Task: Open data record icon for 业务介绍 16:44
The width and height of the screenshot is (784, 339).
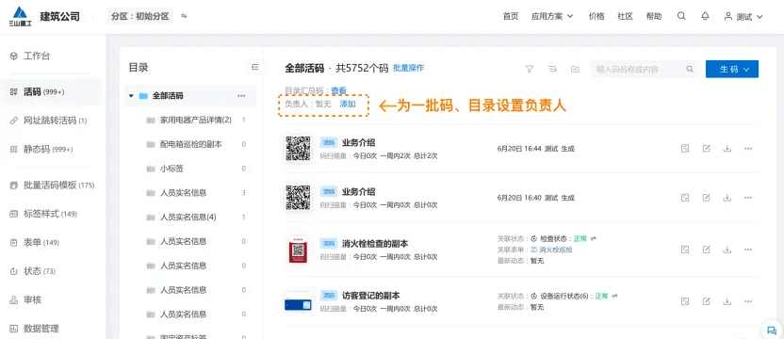Action: pyautogui.click(x=685, y=149)
